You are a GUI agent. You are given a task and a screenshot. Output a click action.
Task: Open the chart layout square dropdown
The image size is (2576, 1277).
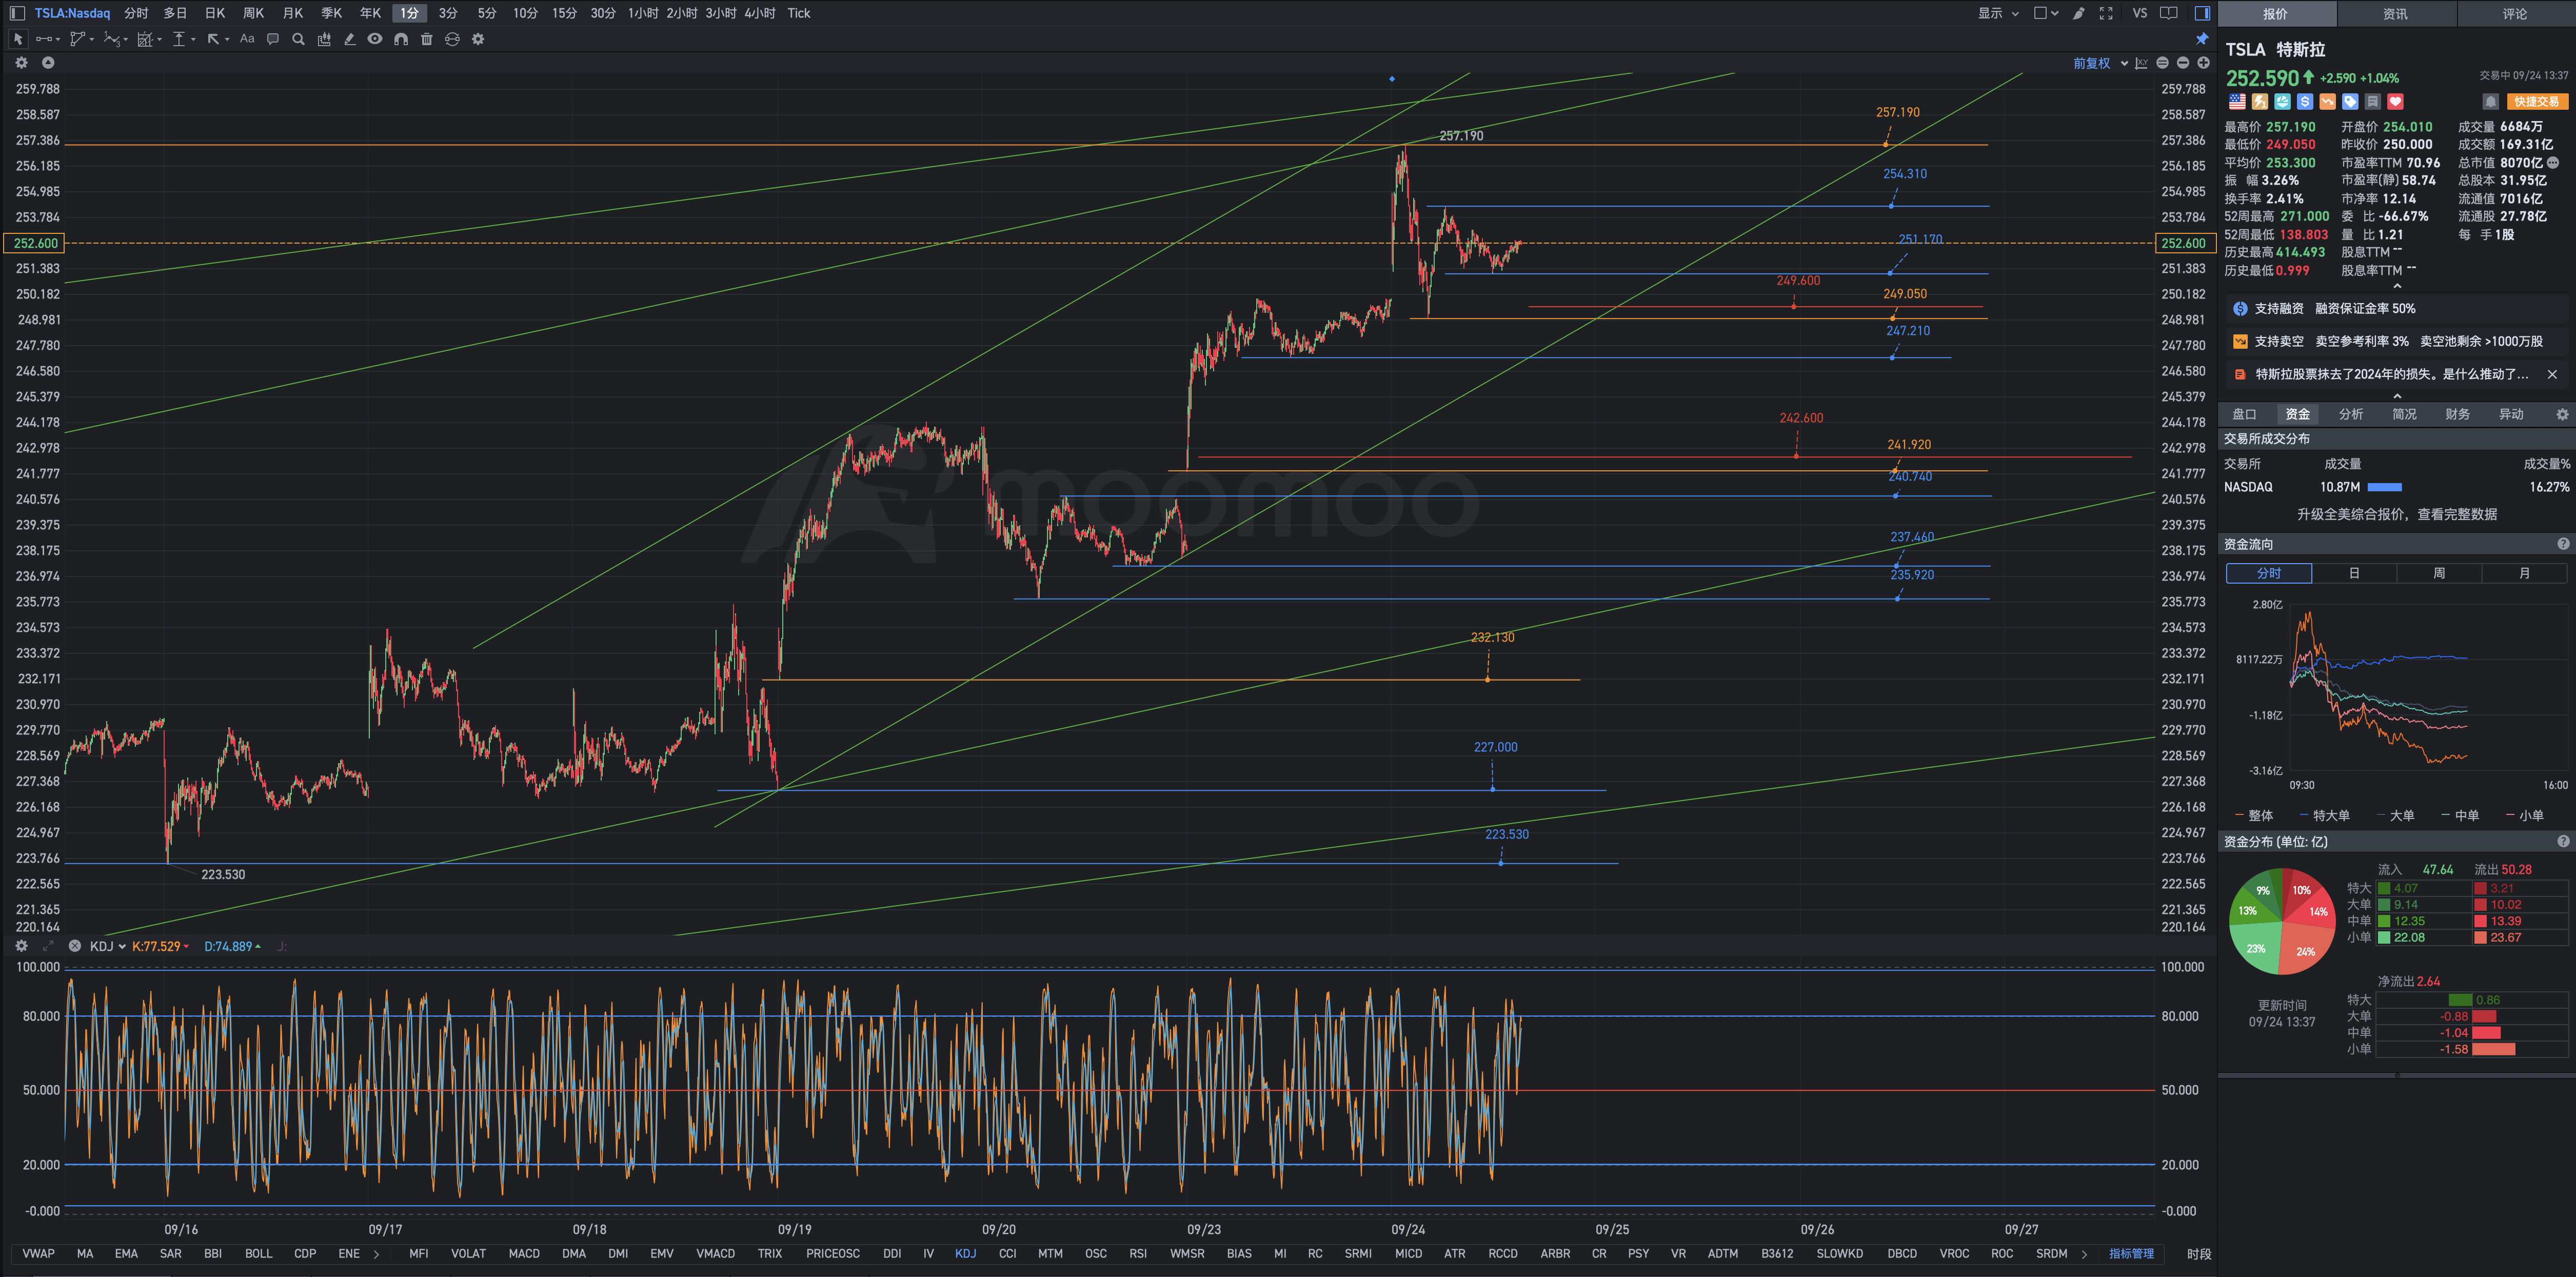tap(2046, 13)
